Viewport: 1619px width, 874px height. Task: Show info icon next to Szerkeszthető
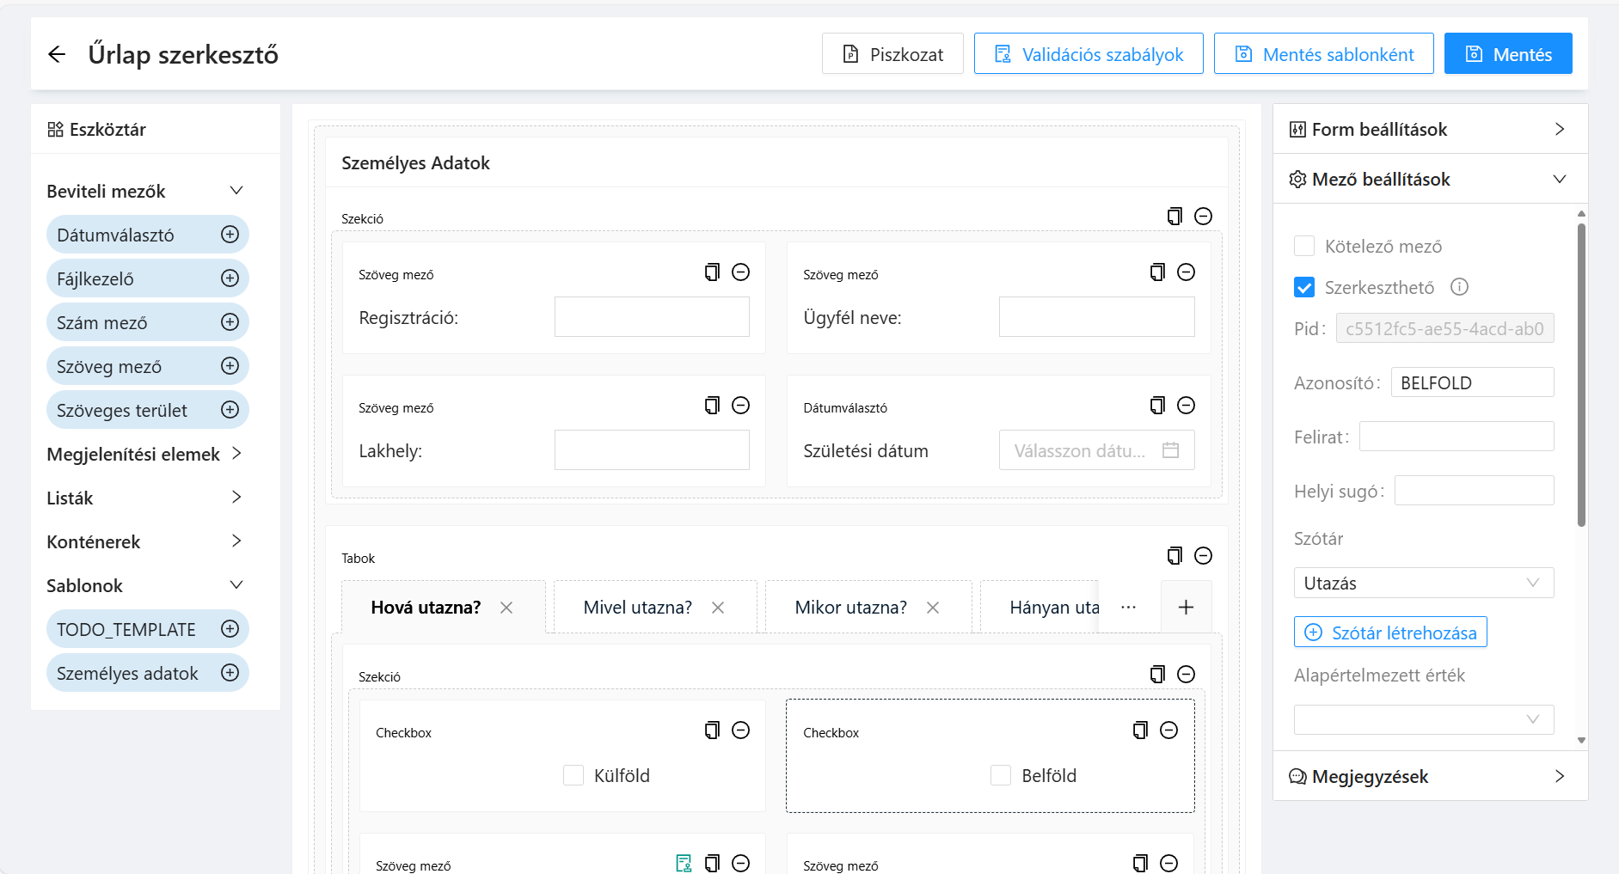click(1459, 287)
